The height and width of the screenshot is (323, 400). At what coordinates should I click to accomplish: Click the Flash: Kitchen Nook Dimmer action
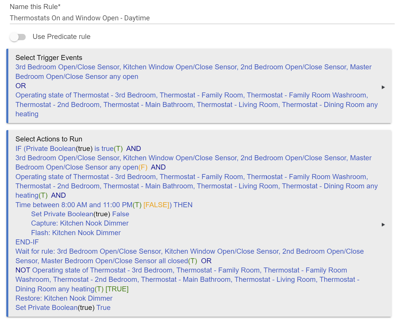[x=76, y=233]
